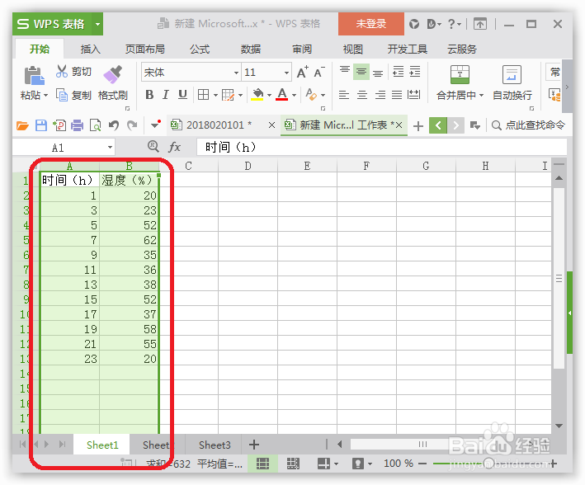Screen dimensions: 585x485
Task: Open the 插入 ribbon tab
Action: click(90, 49)
